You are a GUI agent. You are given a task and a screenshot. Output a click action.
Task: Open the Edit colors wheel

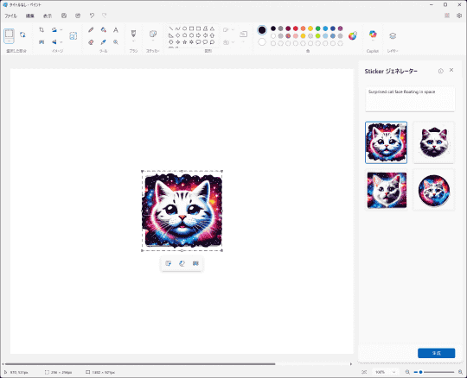point(353,35)
